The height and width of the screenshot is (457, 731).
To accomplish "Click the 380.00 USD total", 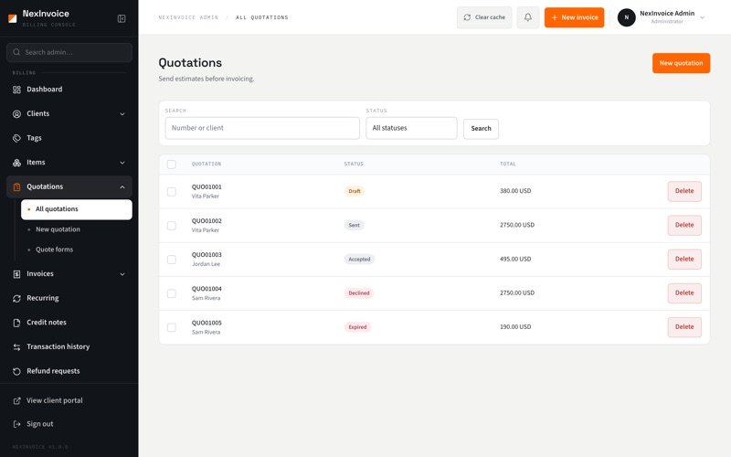I will [x=515, y=191].
